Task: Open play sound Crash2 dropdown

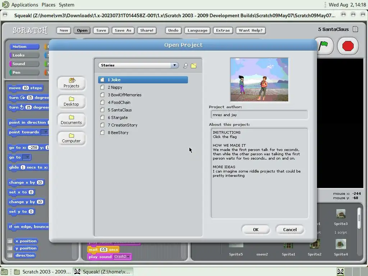Action: (x=122, y=257)
